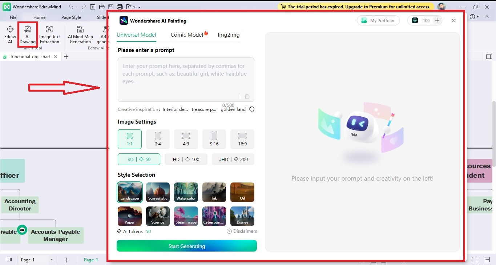Select the 9:16 aspect ratio
The width and height of the screenshot is (496, 265).
click(214, 139)
